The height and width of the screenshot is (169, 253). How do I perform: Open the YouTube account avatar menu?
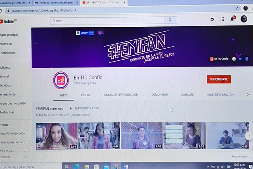pos(244,19)
